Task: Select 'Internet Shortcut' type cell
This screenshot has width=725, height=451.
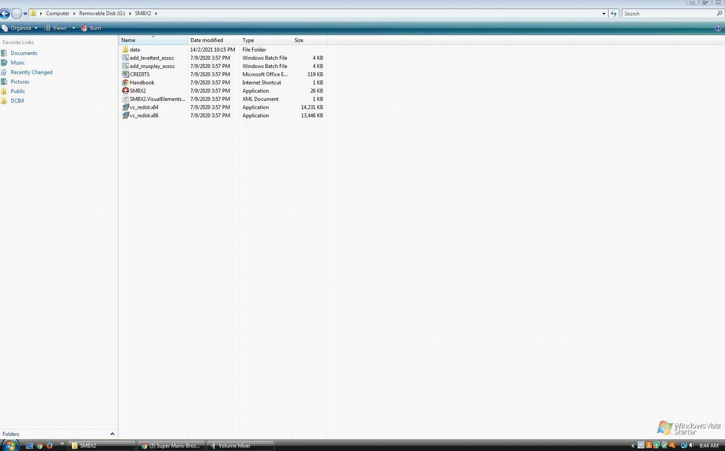Action: click(x=262, y=83)
